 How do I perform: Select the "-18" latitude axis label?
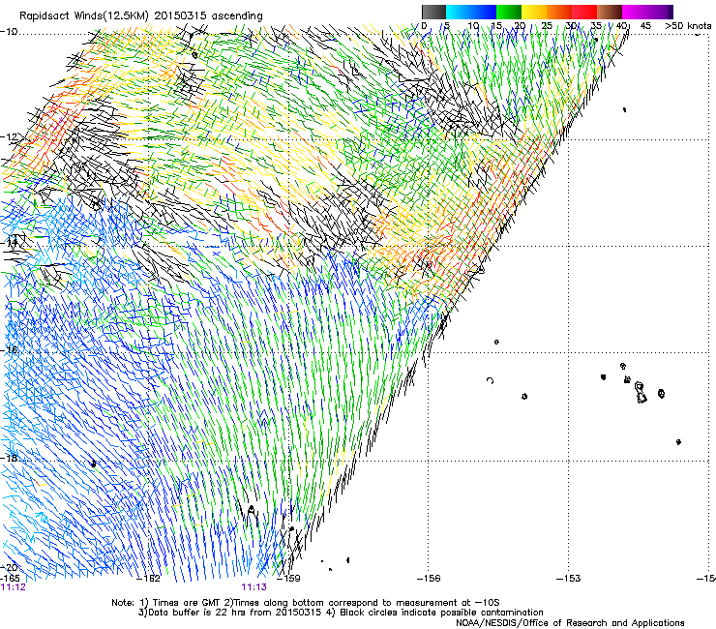[10, 458]
